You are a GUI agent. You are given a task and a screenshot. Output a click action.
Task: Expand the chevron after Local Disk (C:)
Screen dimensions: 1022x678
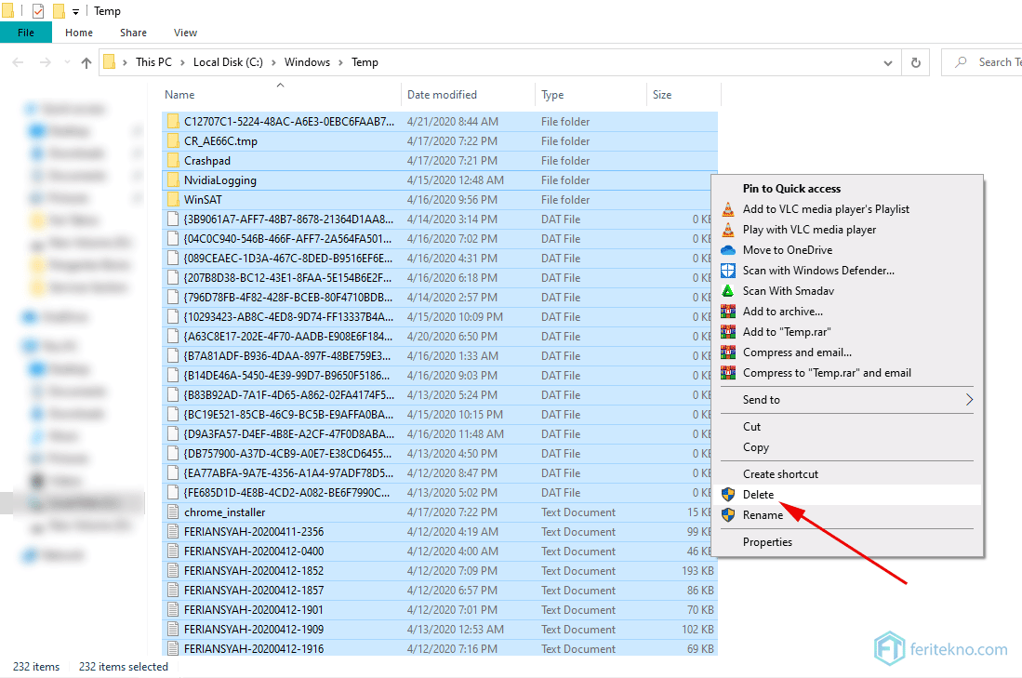(x=273, y=62)
